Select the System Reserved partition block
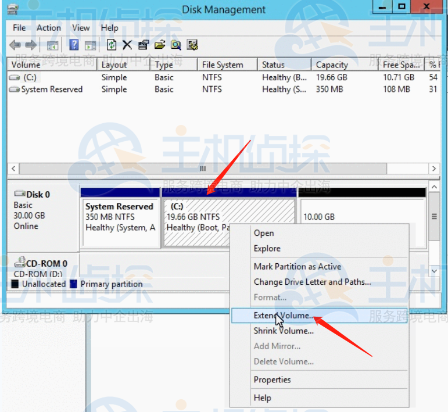 coord(120,218)
